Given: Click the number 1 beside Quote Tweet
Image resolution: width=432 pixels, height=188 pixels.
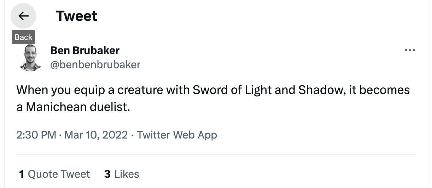Looking at the screenshot, I should [22, 174].
